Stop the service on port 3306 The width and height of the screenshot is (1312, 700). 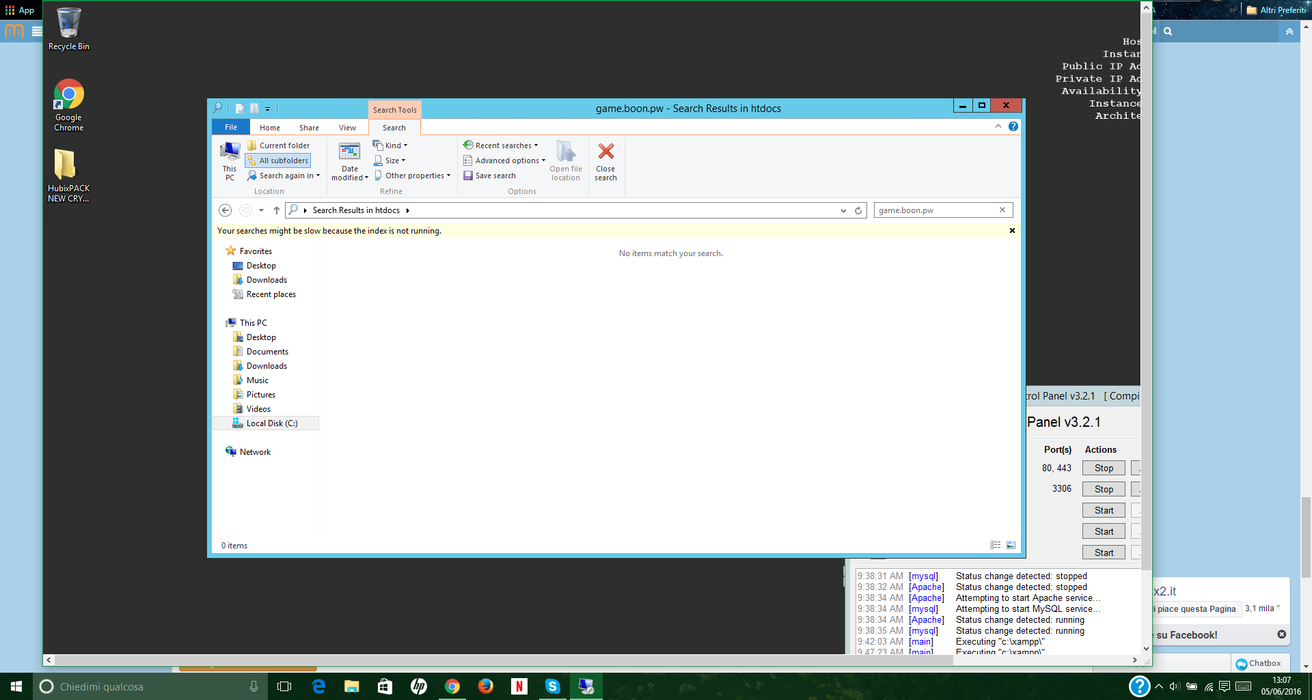point(1104,489)
